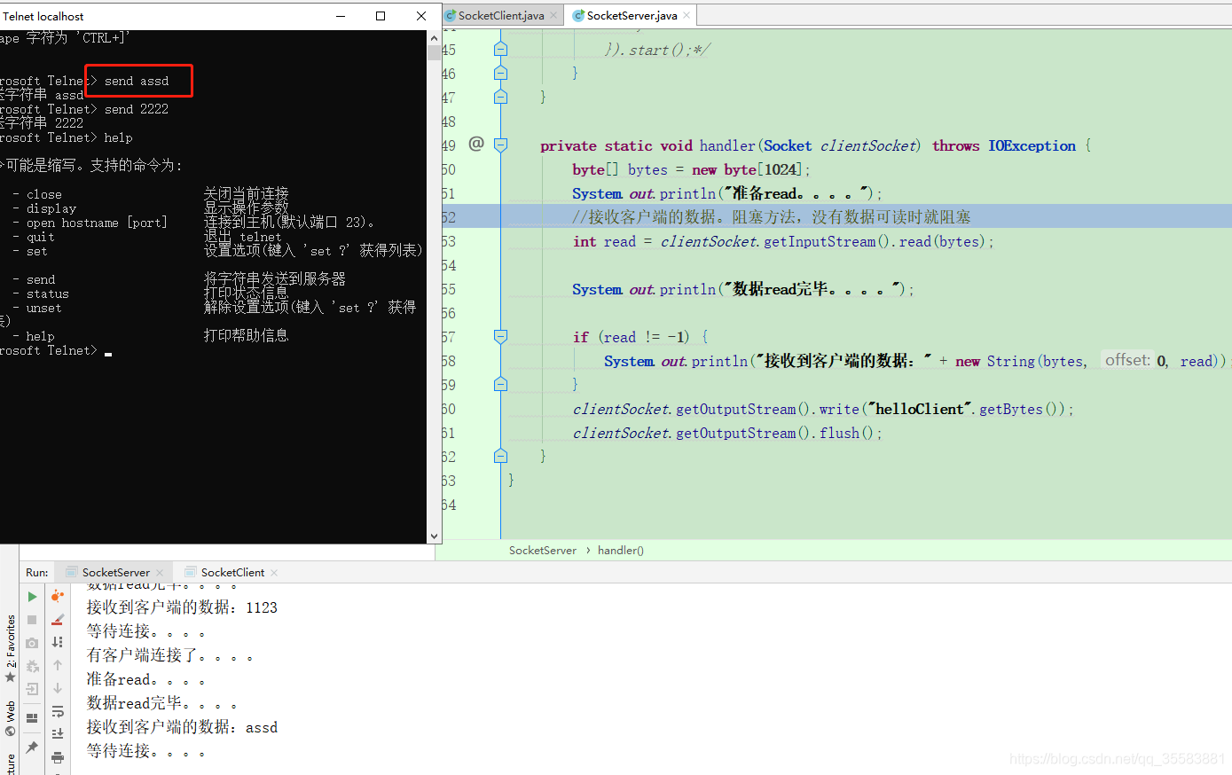Click fold end marker at line 59
This screenshot has width=1232, height=775.
click(500, 384)
